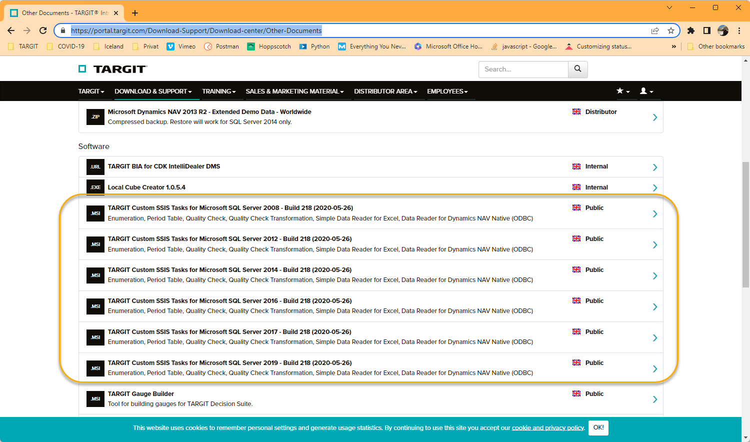Click the TARGIT logo in header

[x=113, y=69]
